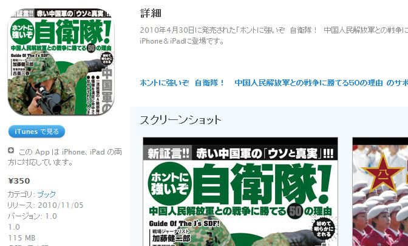
Task: Click the app icon with the soldier cover
Action: [61, 62]
